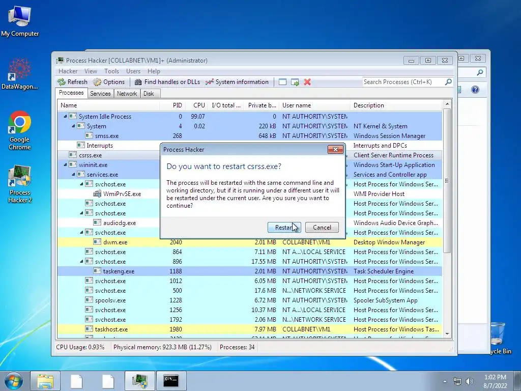
Task: Open Options from the toolbar
Action: 109,82
